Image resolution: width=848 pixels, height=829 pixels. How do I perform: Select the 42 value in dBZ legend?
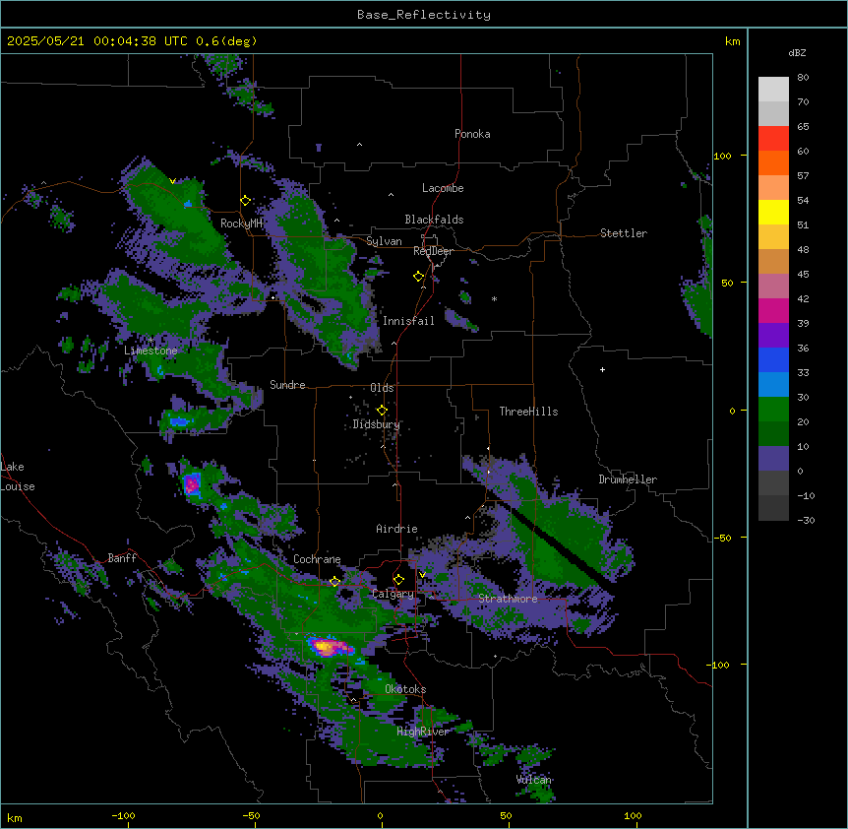point(803,298)
